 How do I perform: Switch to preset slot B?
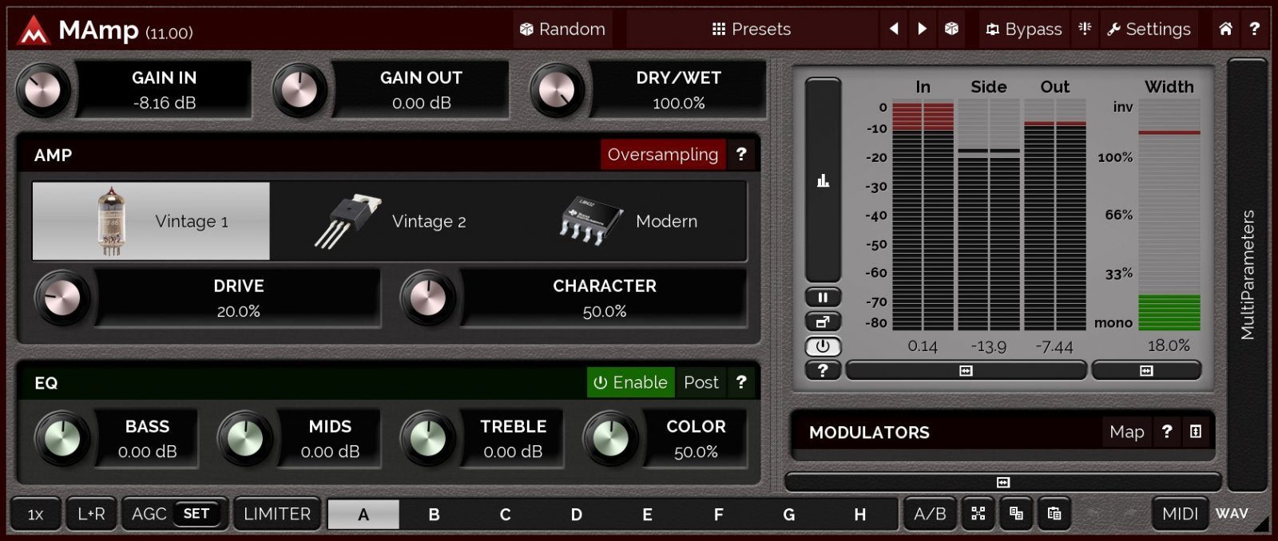434,515
